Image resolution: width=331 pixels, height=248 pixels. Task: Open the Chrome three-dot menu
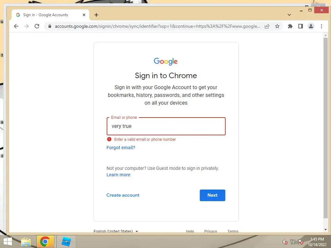[321, 26]
